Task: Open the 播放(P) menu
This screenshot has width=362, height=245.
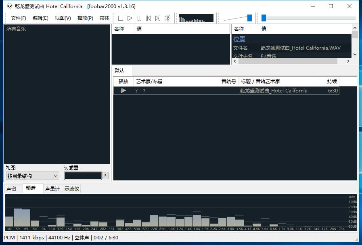Action: click(85, 18)
